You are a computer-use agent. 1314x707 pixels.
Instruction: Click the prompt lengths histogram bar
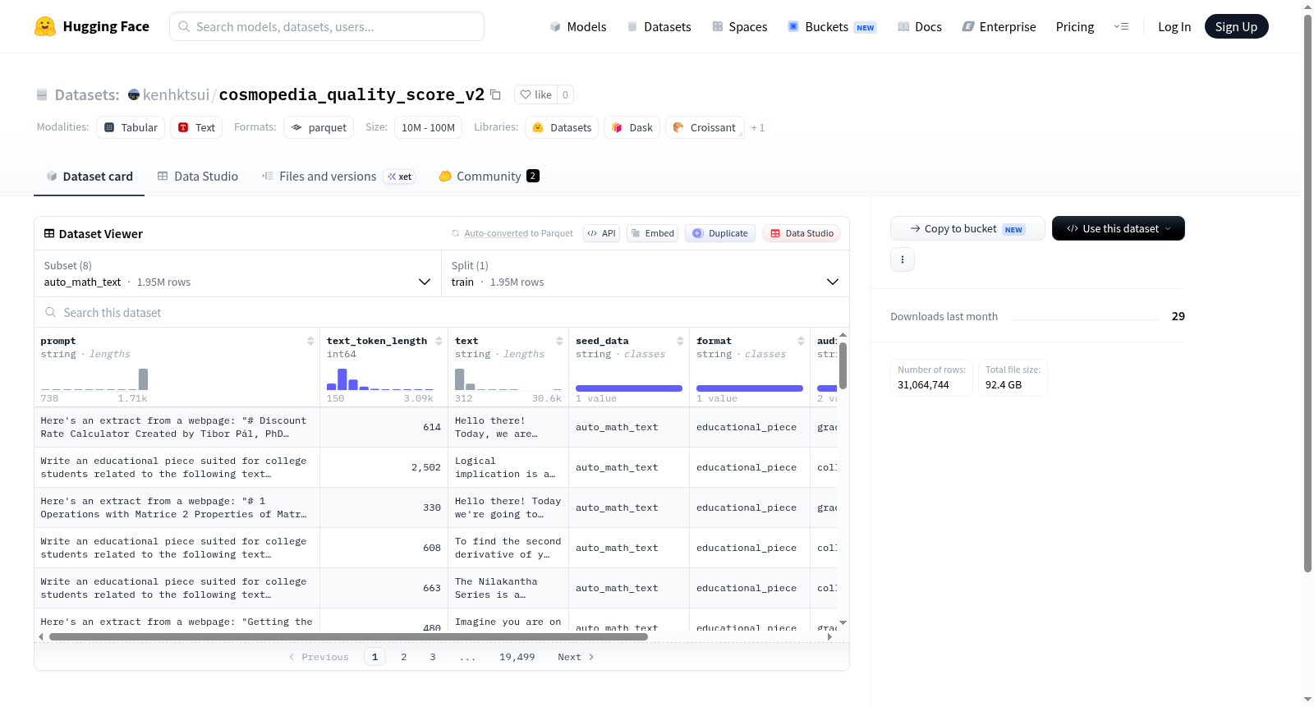click(143, 379)
